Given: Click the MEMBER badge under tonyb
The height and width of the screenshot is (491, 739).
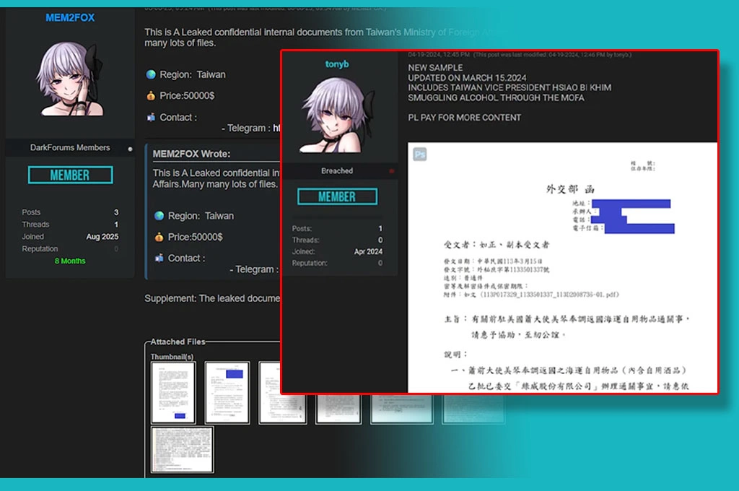Looking at the screenshot, I should tap(337, 196).
